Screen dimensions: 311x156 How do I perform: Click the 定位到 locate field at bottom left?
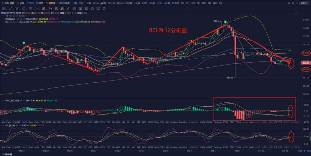(x=8, y=154)
